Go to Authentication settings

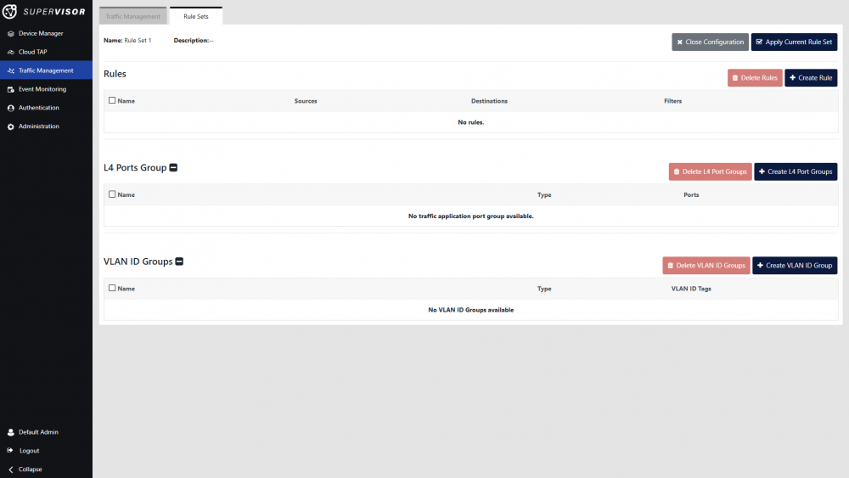(38, 108)
